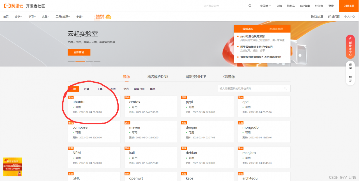Open the deepin mirror card

207,132
